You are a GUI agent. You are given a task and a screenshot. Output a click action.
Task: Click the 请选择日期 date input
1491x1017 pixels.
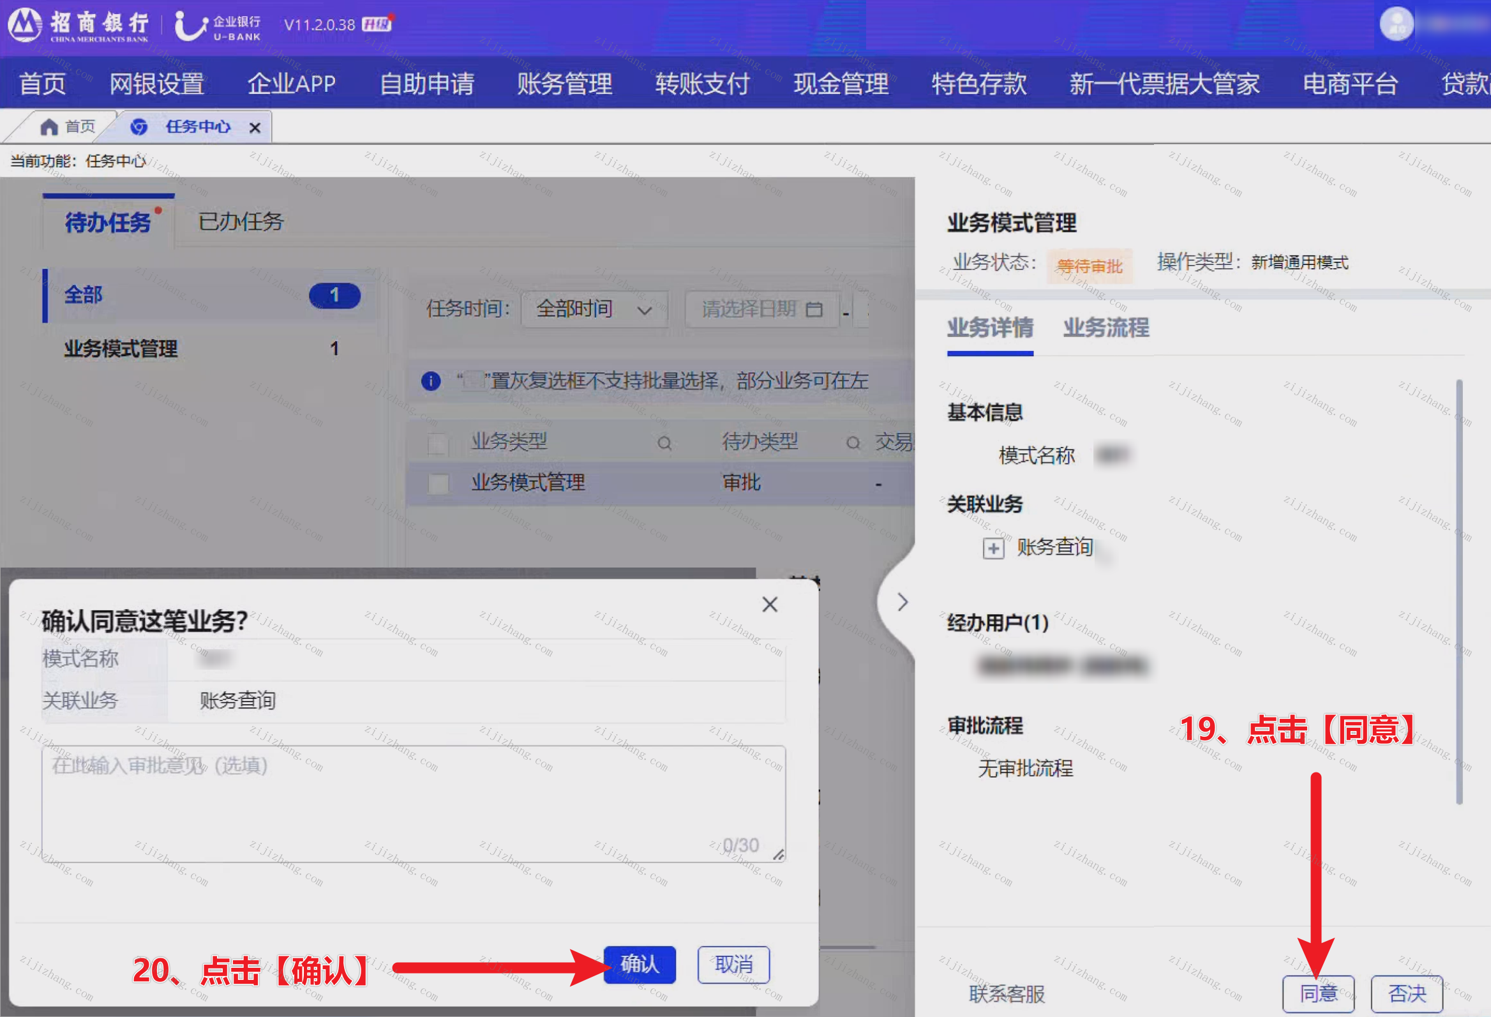click(762, 309)
